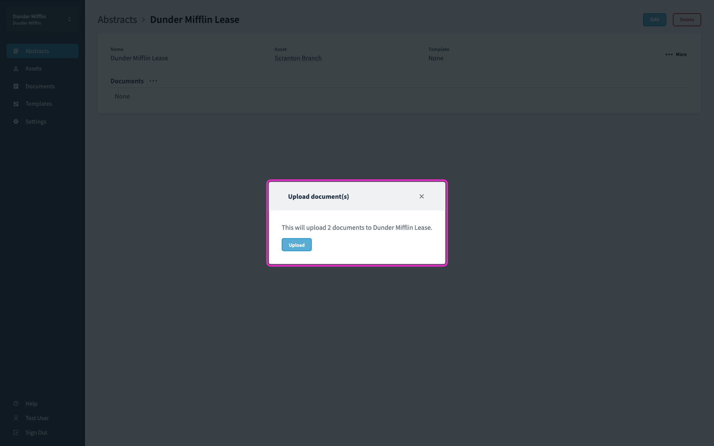Go to Assets in the sidebar
This screenshot has width=714, height=446.
pyautogui.click(x=42, y=69)
